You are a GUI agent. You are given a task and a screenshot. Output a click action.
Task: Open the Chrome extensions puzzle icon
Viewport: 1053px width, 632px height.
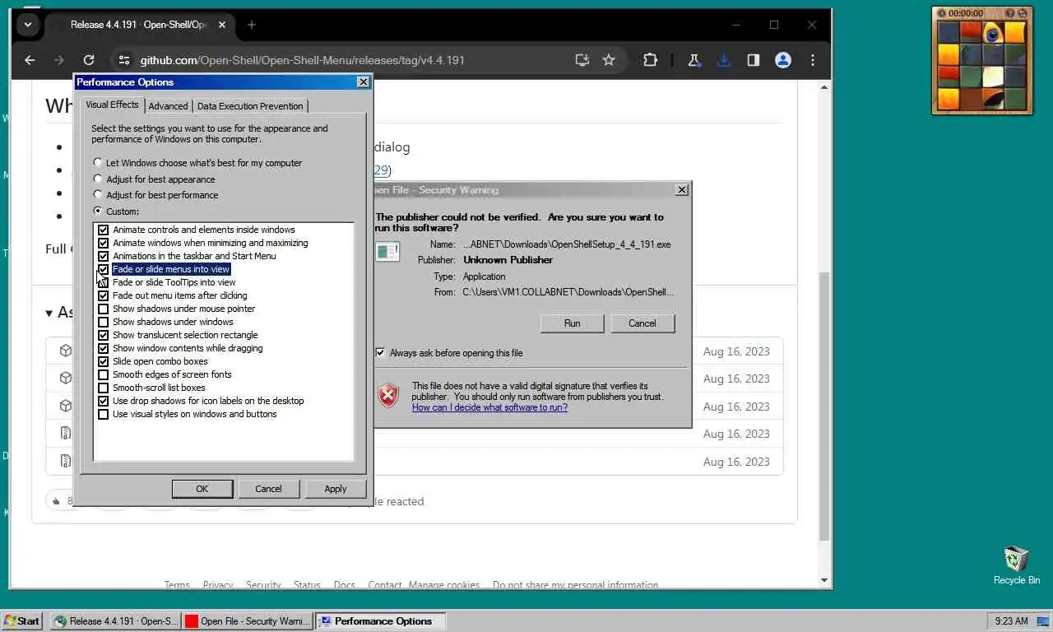[650, 60]
